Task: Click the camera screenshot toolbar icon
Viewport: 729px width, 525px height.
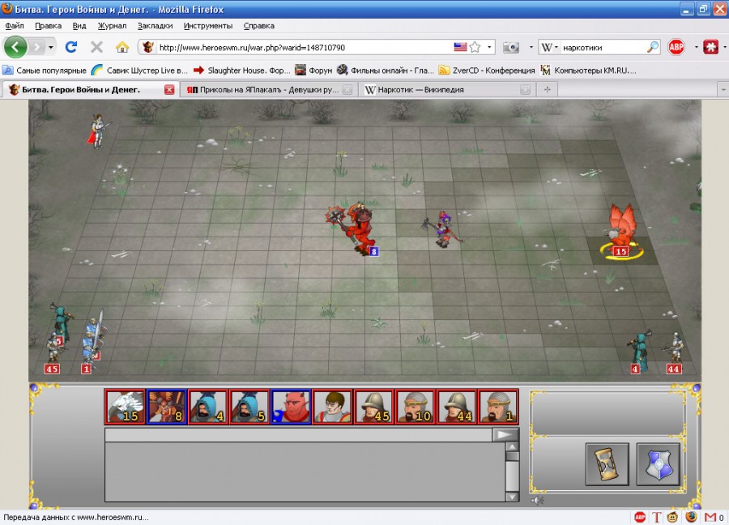Action: 511,47
